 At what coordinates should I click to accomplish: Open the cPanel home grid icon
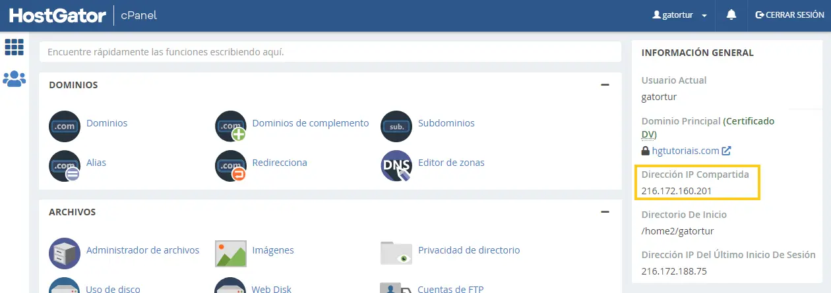[x=14, y=46]
